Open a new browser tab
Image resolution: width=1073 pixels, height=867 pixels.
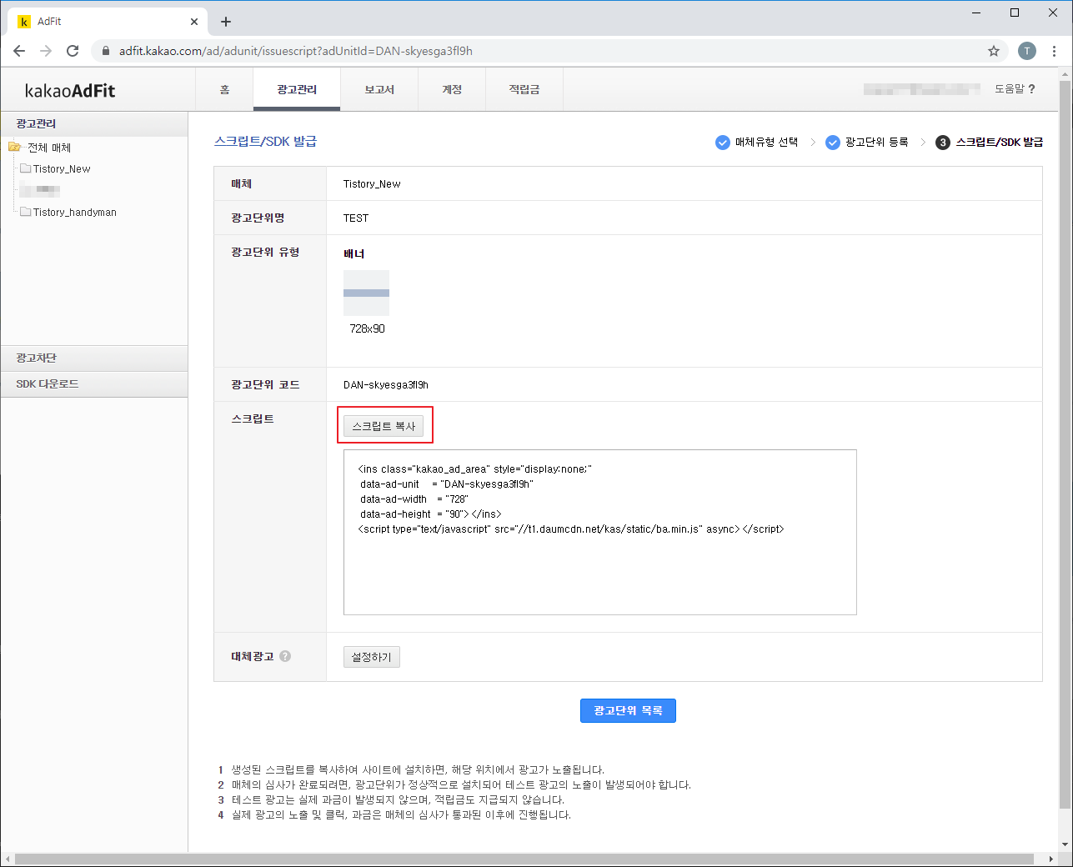click(x=226, y=22)
